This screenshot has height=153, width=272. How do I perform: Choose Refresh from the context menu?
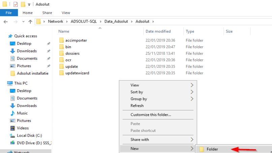pyautogui.click(x=137, y=106)
